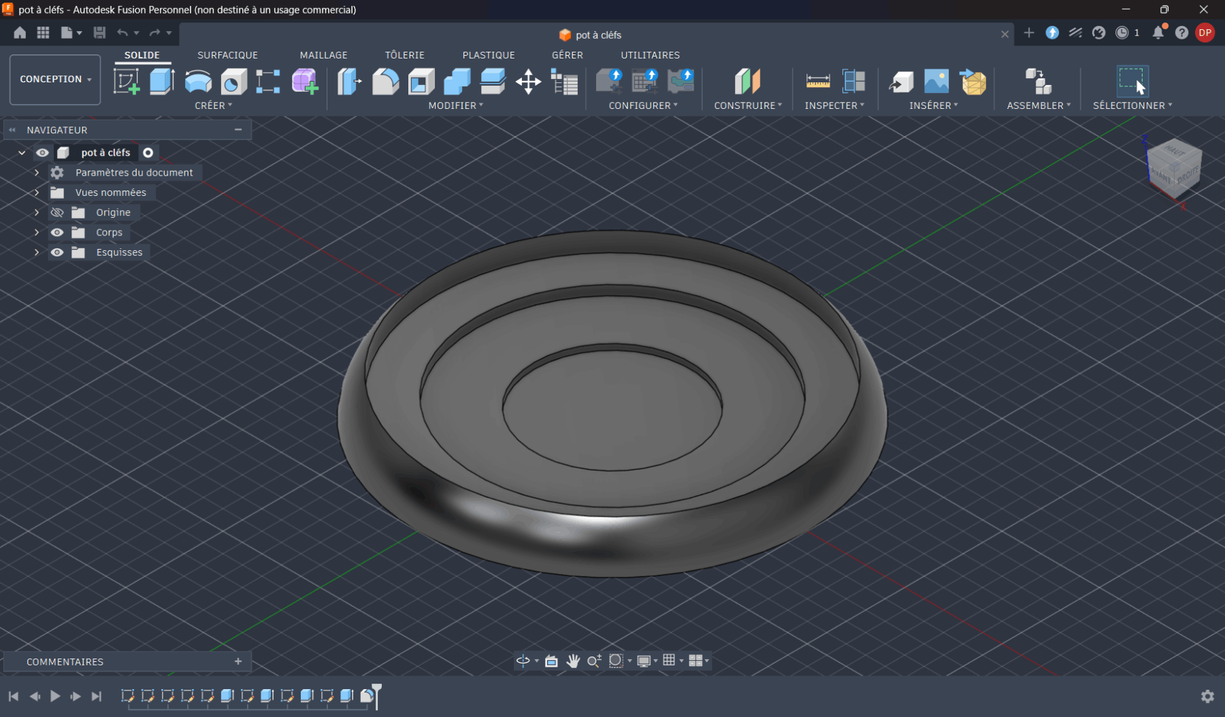Image resolution: width=1225 pixels, height=717 pixels.
Task: Click the Save disk icon
Action: tap(99, 33)
